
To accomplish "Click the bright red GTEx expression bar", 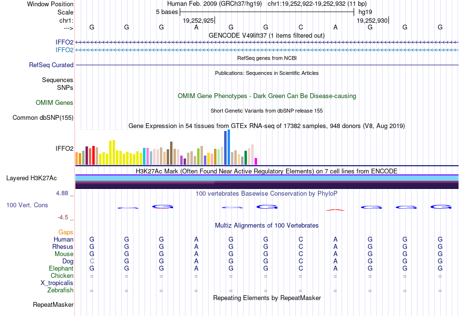I will (x=93, y=156).
